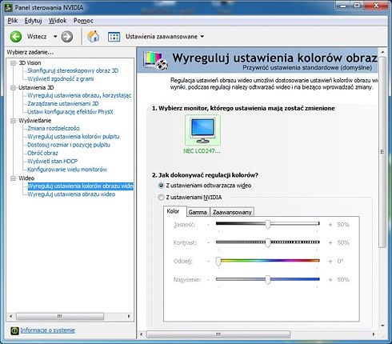
Task: Click the Ustawienia zaawansowane view icon
Action: 114,37
